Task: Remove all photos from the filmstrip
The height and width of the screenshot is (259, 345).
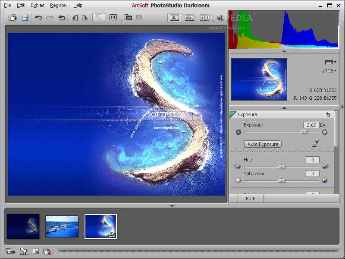Action: click(x=47, y=252)
